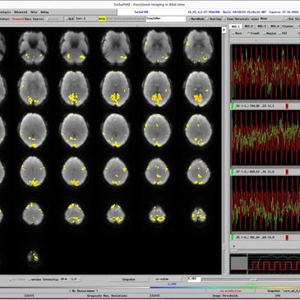Toggle the first option left of Trend
Screen dimensions: 300x300
237,33
